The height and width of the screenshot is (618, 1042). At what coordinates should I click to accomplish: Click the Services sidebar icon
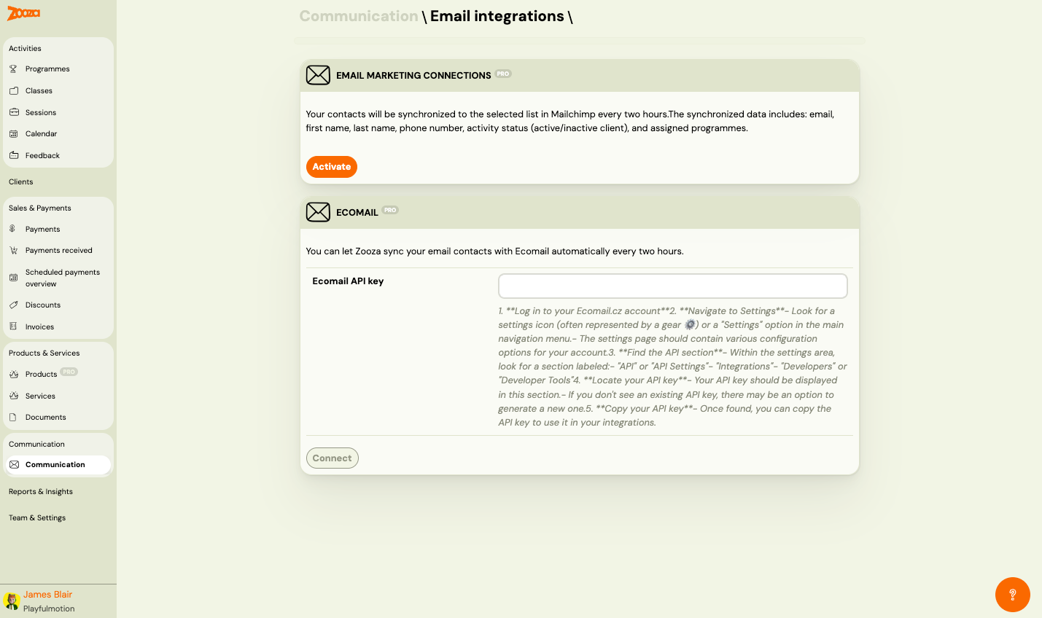click(13, 396)
